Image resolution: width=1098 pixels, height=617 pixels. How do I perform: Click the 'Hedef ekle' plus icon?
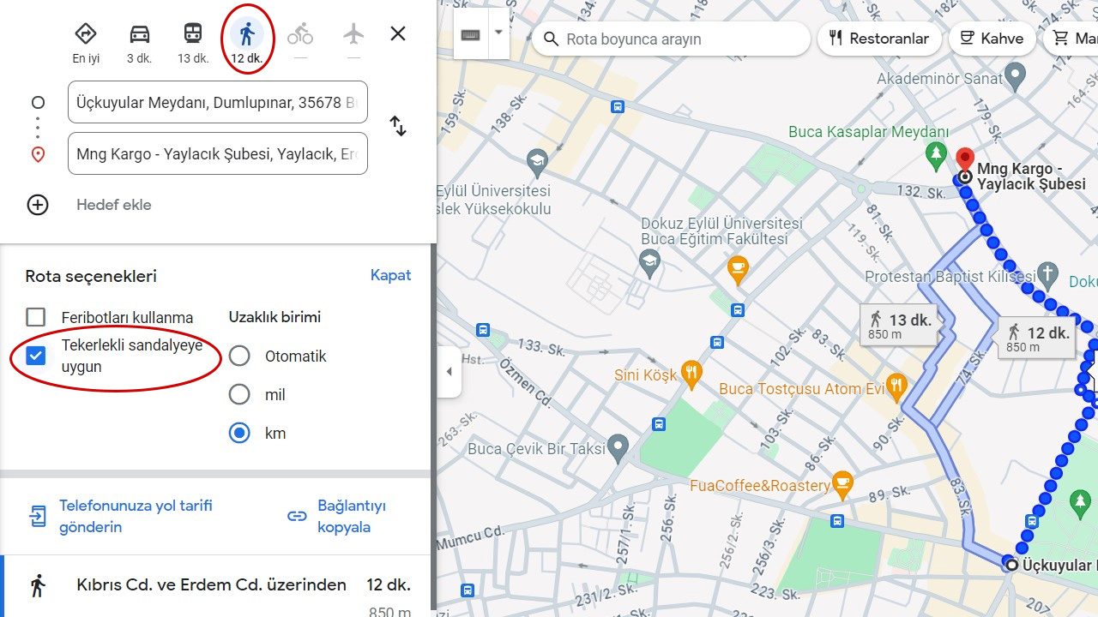[38, 205]
